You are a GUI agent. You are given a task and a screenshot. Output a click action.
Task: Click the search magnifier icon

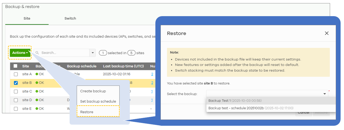[37, 53]
